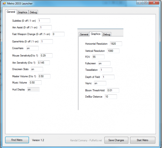Click the Horizontal Resolution label
Screen dimensions: 162x148
click(x=96, y=44)
